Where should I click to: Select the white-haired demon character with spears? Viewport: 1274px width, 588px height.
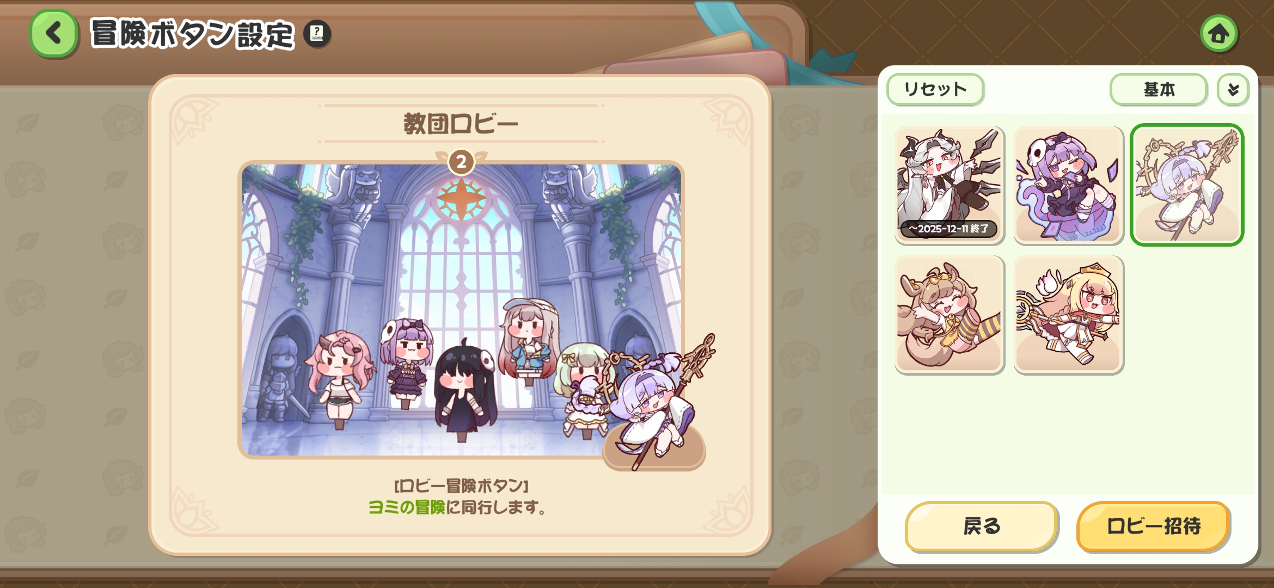[950, 185]
